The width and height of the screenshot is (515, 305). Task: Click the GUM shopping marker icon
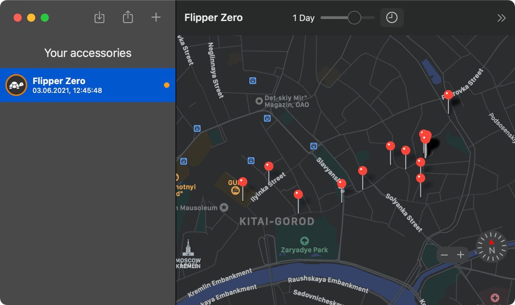[235, 190]
